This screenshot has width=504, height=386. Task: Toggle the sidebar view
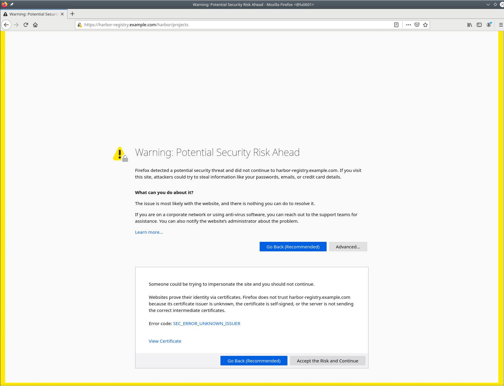click(x=479, y=25)
